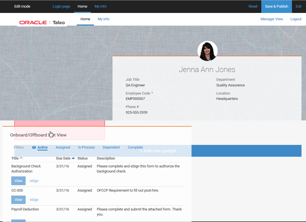Click the Due Date ascending sort arrow
This screenshot has width=306, height=222.
pos(74,158)
